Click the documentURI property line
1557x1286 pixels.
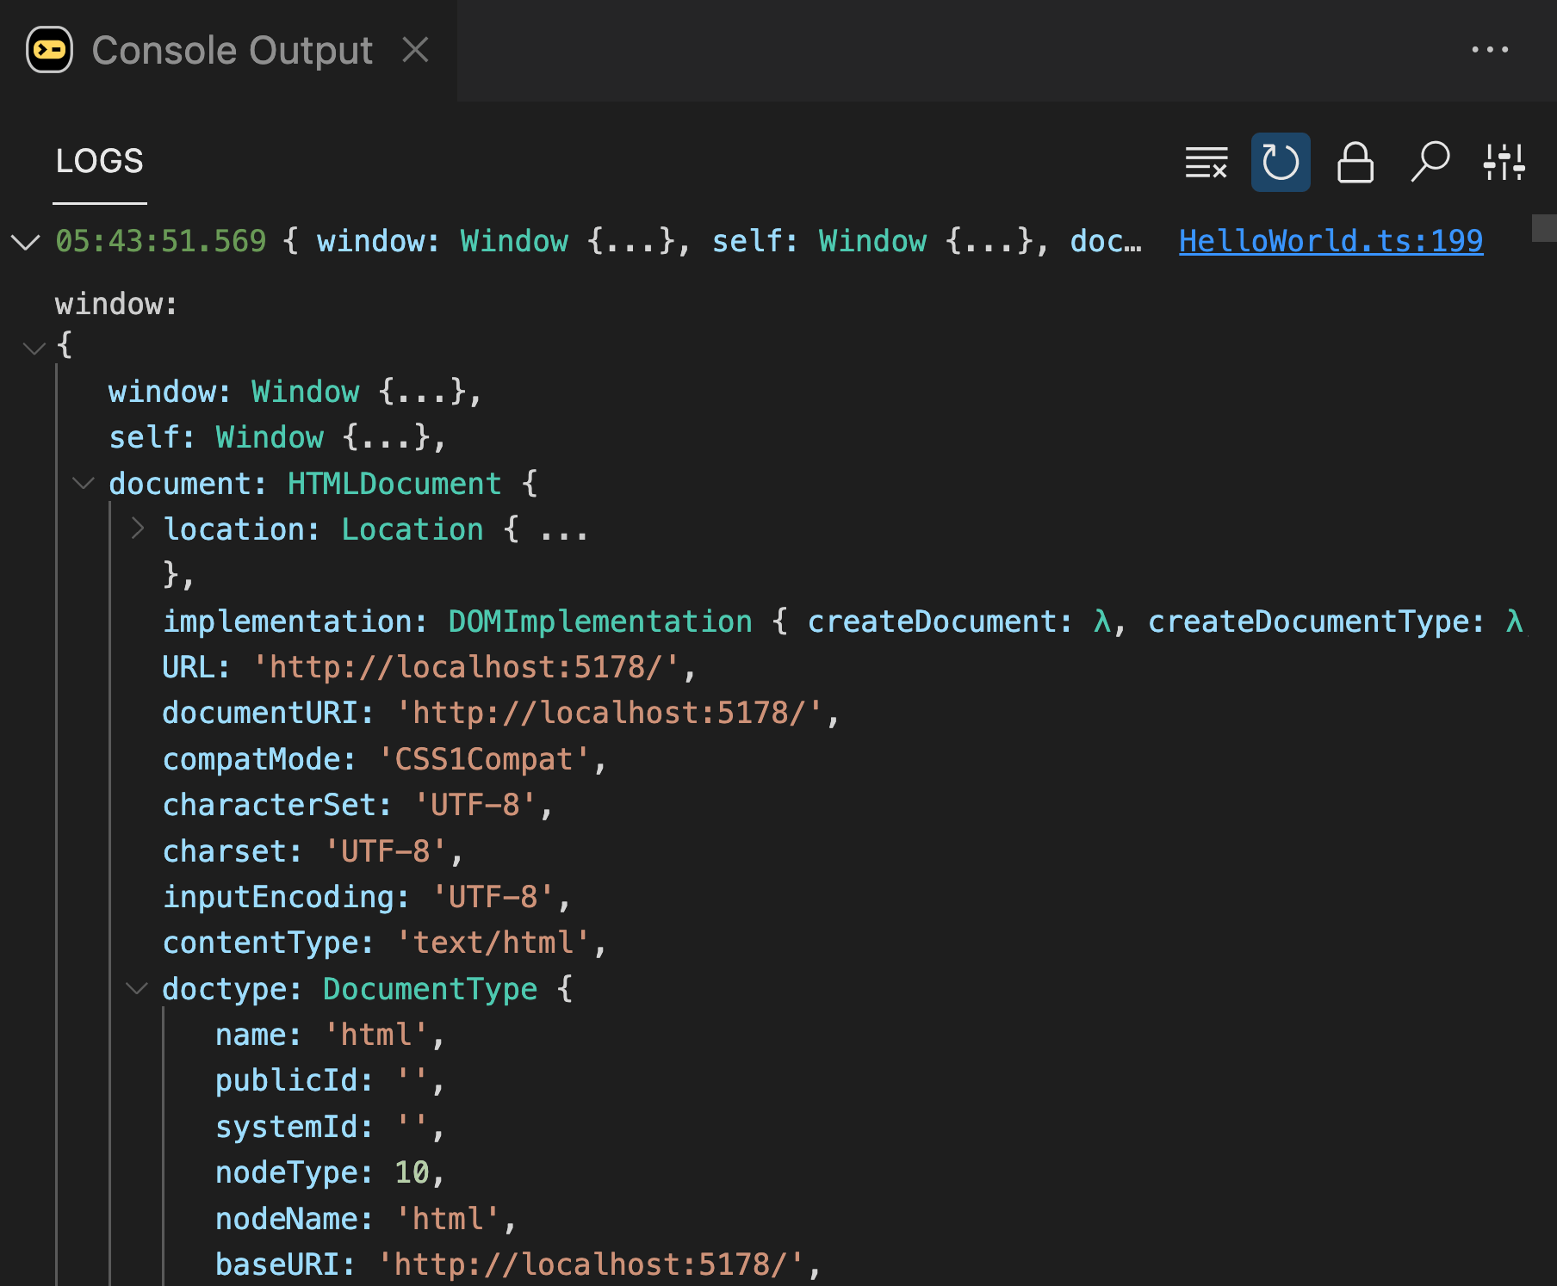point(500,714)
